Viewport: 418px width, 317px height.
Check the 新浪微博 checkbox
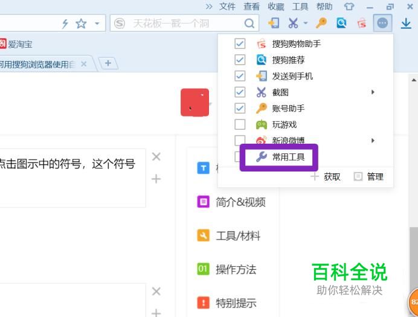point(240,140)
